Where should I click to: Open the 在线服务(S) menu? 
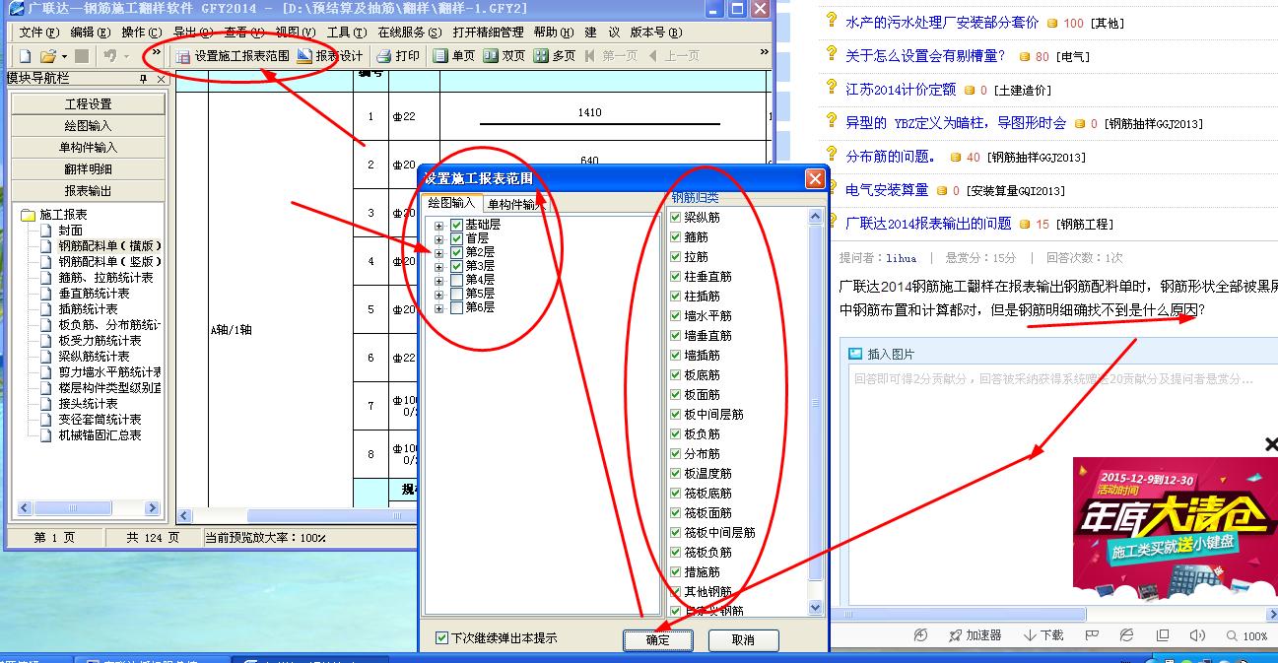coord(410,33)
